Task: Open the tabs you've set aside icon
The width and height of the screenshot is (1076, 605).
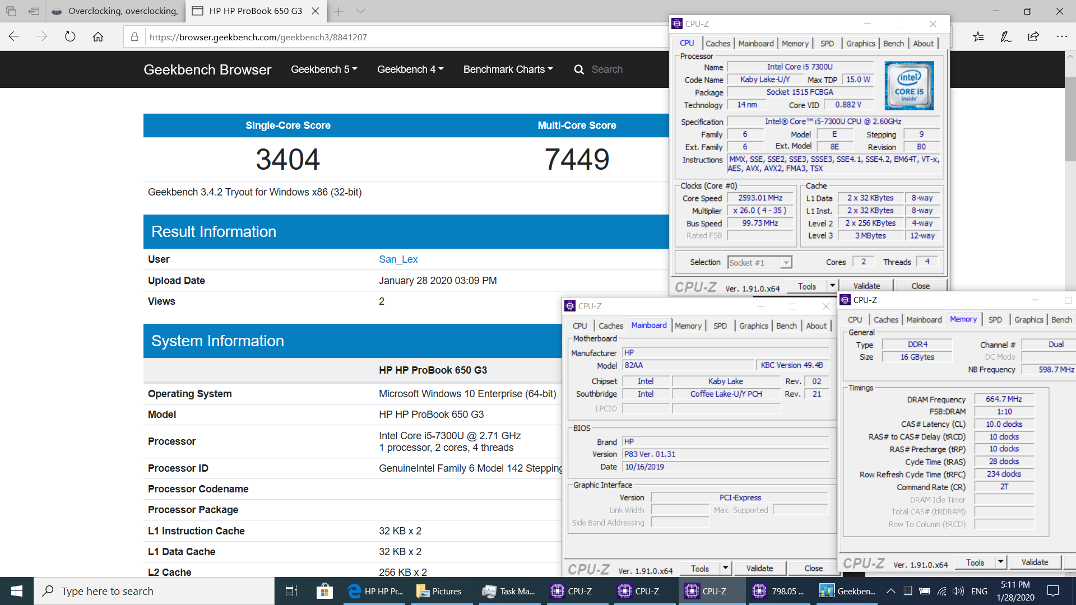Action: point(11,11)
